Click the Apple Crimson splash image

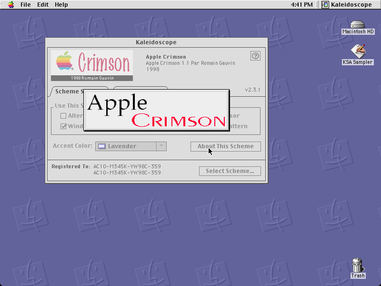coord(157,111)
